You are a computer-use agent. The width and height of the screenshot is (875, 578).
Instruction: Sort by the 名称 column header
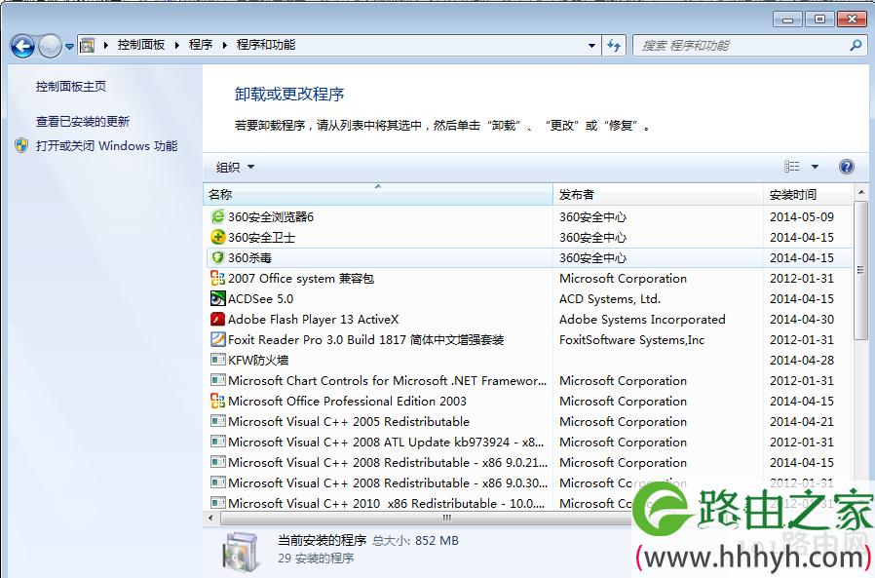378,194
